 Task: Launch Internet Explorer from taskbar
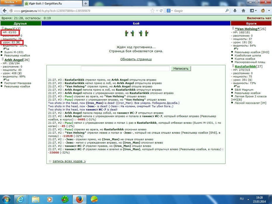20,199
